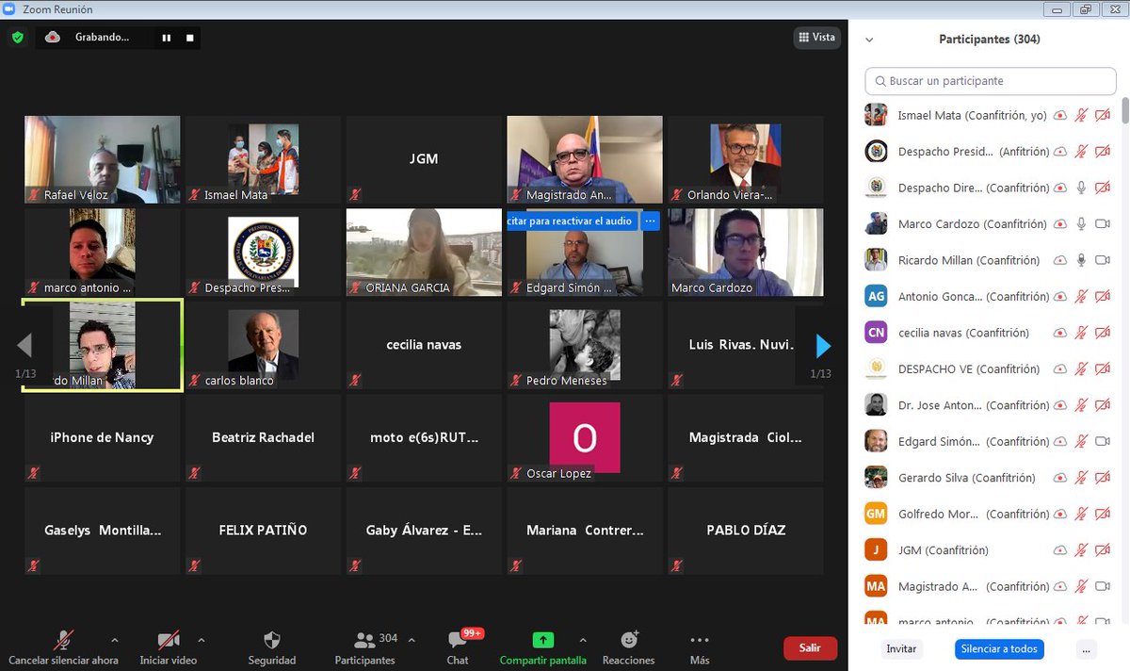The width and height of the screenshot is (1130, 671).
Task: Click the iPhone de Nancy participant tile
Action: point(102,438)
